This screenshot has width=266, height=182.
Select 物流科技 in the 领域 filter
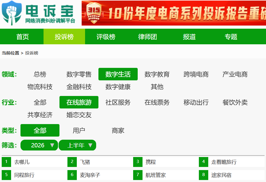(40, 87)
